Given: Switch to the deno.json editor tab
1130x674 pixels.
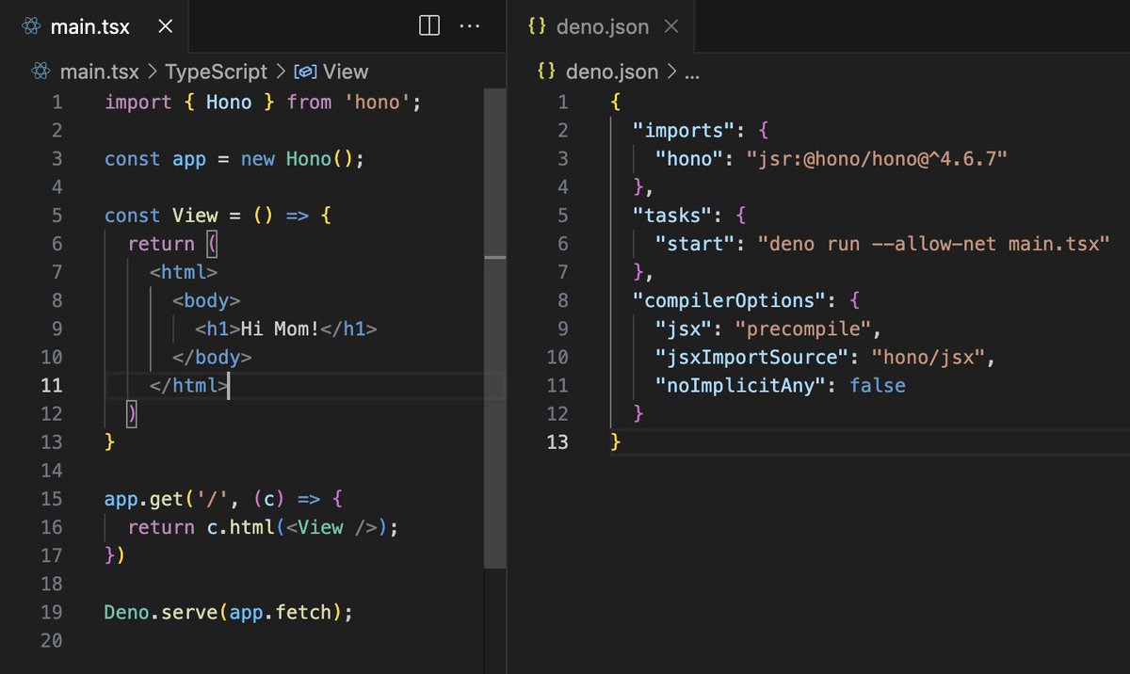Looking at the screenshot, I should coord(603,26).
